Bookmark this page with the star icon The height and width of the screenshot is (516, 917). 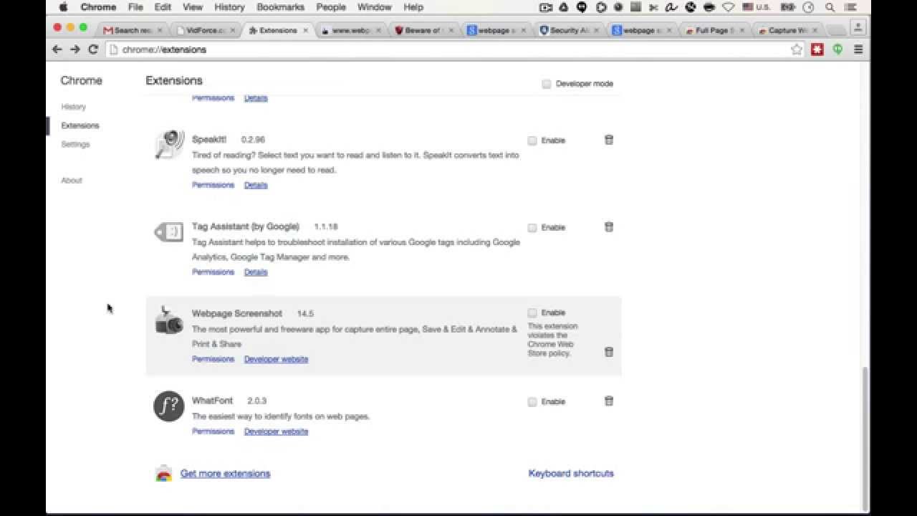[x=797, y=49]
